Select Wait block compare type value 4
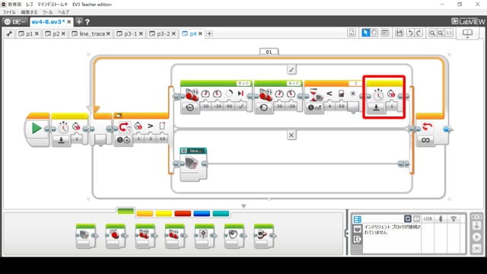 tap(329, 107)
